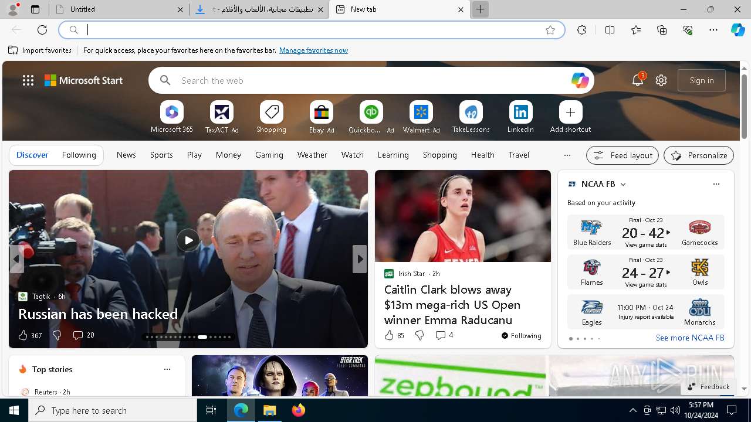Go to next story in carousel

pos(360,258)
